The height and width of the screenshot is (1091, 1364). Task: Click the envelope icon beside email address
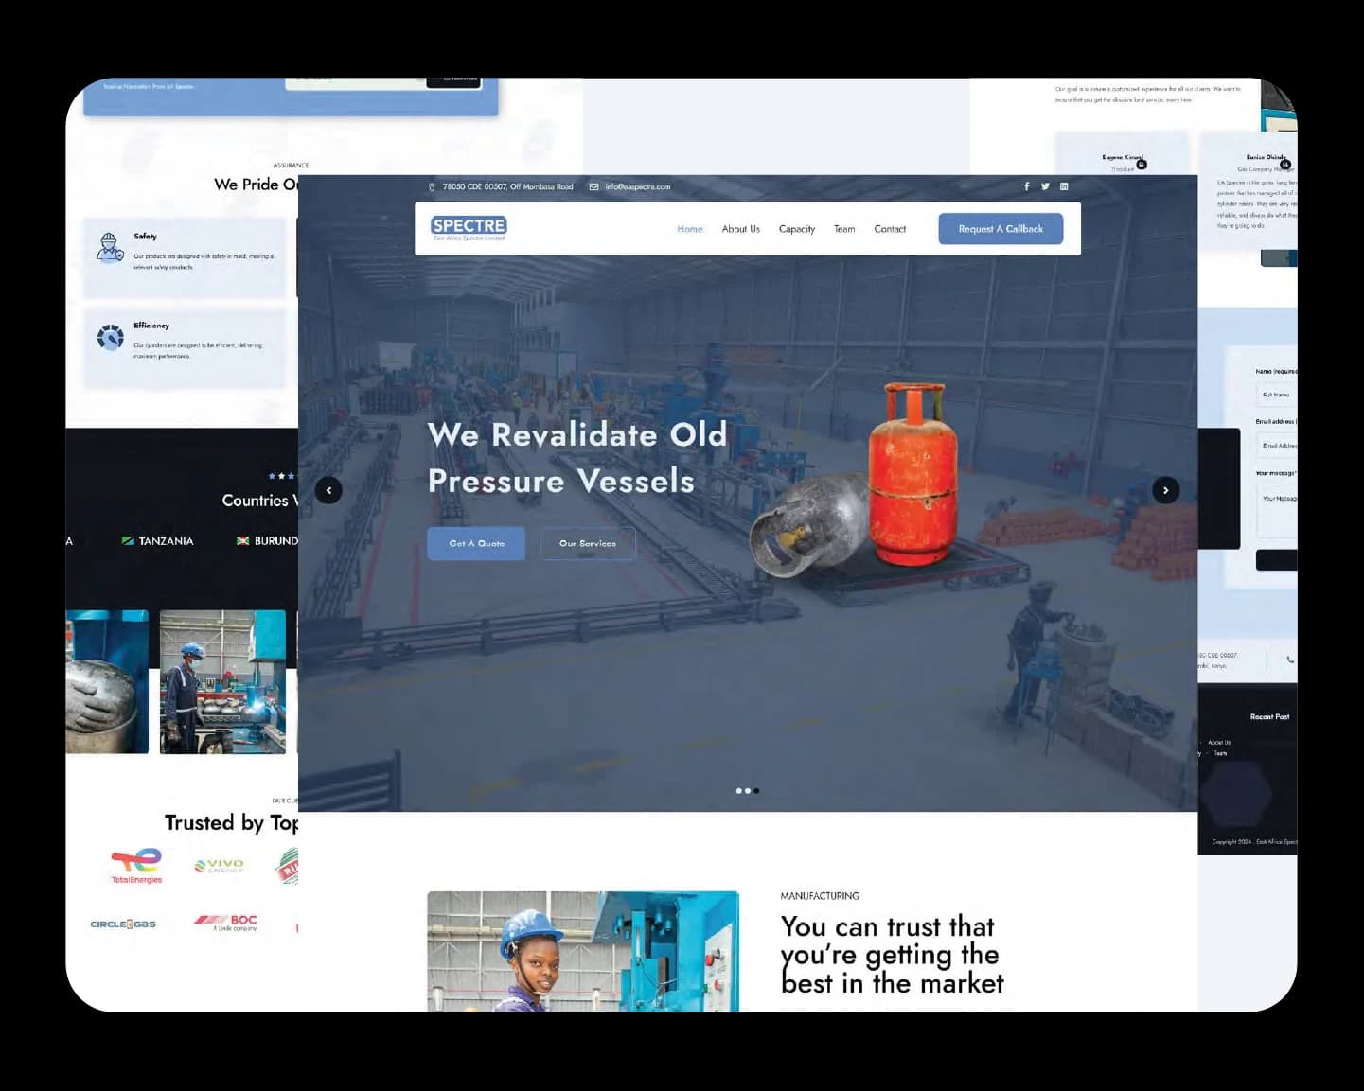click(x=593, y=187)
